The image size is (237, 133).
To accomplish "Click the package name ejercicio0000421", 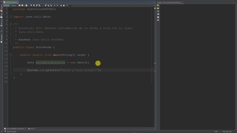I will pyautogui.click(x=41, y=9).
